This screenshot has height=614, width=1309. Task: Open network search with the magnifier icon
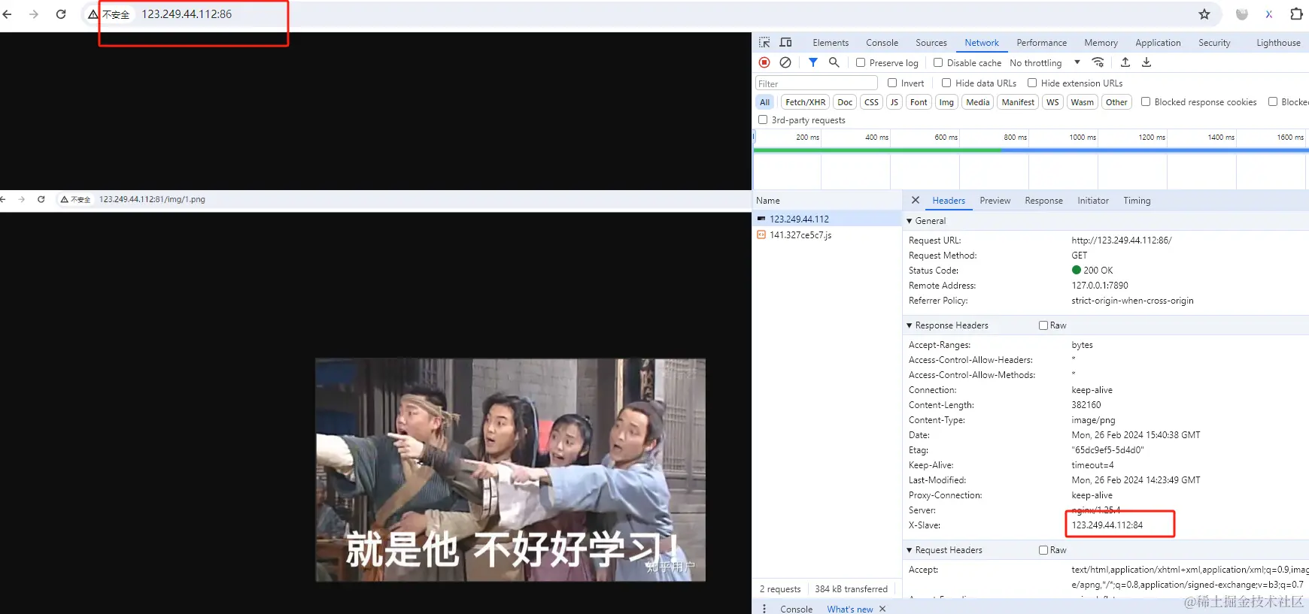pos(834,62)
